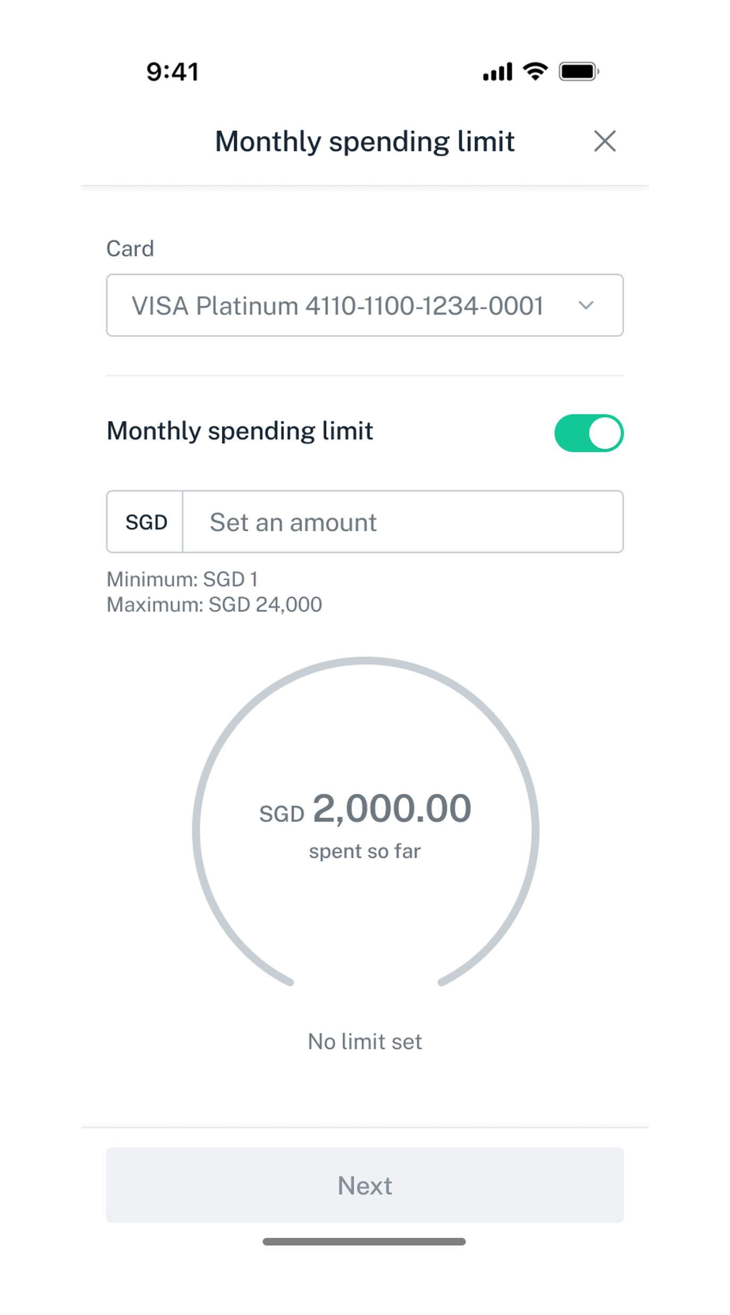This screenshot has height=1315, width=730.
Task: Tap the cellular signal strength icon
Action: pos(497,72)
